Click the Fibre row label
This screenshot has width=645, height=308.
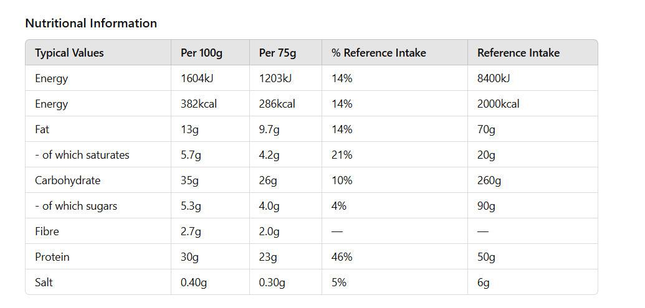point(47,231)
